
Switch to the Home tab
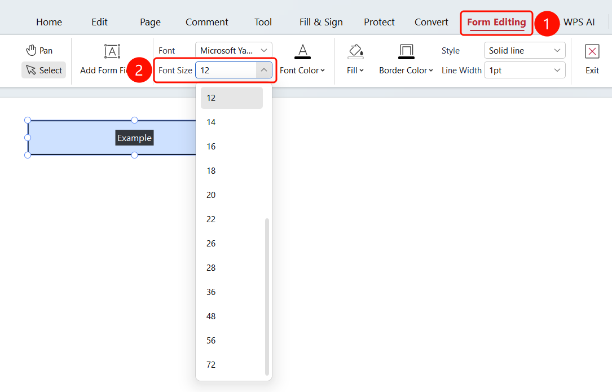(x=49, y=22)
